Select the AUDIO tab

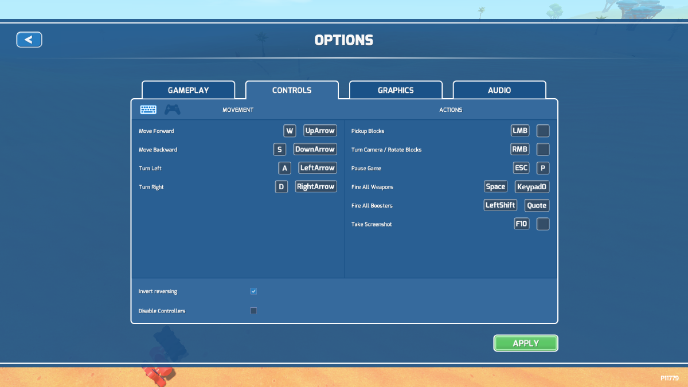click(x=499, y=90)
